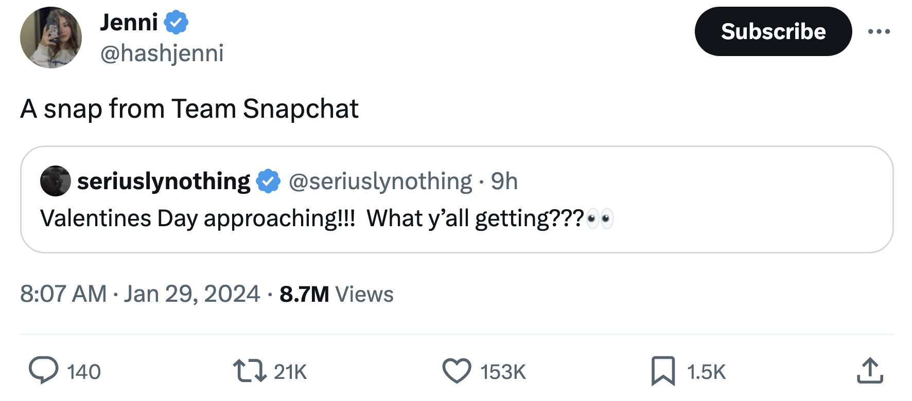
Task: Click the 8.7M Views count
Action: tap(336, 294)
